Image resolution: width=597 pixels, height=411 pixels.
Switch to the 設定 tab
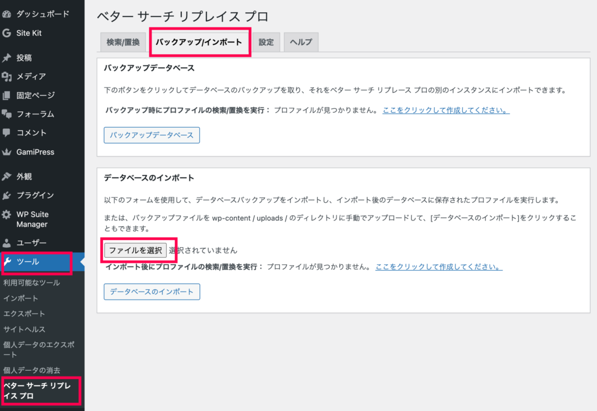[266, 42]
